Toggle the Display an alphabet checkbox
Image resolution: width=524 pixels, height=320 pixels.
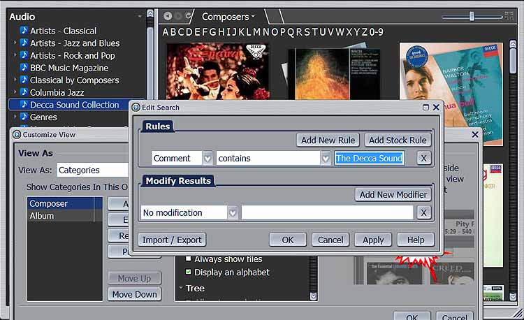188,272
